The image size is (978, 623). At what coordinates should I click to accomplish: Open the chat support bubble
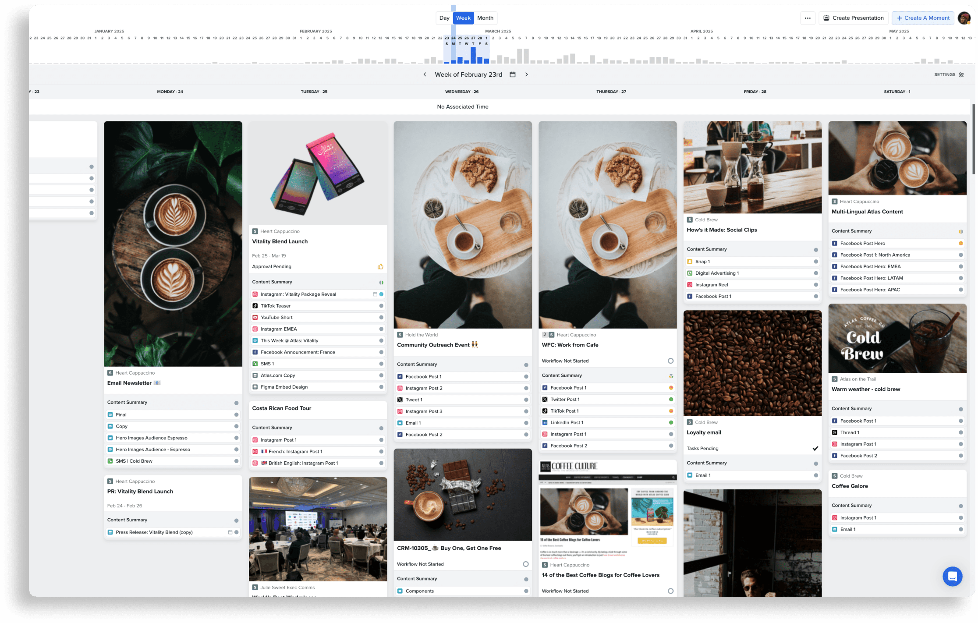point(952,576)
